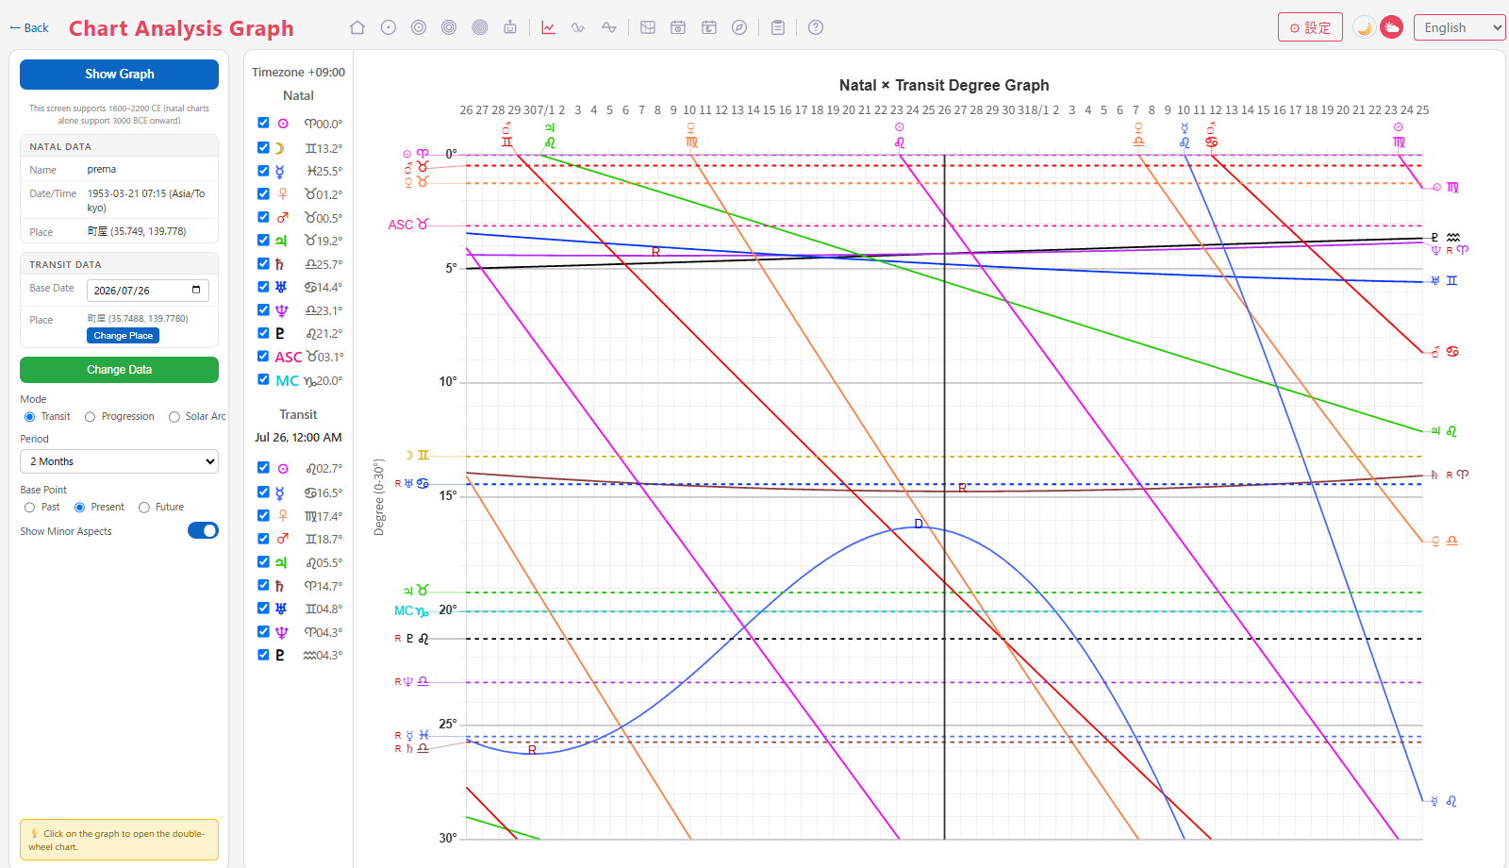Open the map grid icon
The width and height of the screenshot is (1509, 868).
point(648,27)
